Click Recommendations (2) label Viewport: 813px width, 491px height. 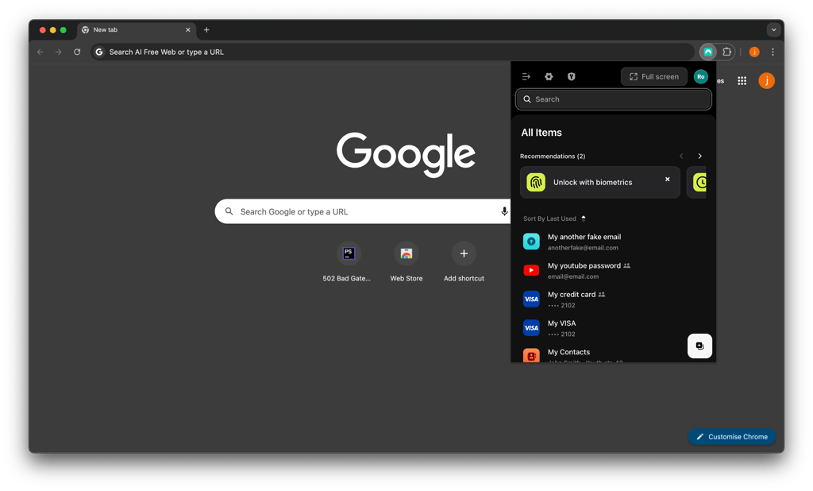point(553,157)
